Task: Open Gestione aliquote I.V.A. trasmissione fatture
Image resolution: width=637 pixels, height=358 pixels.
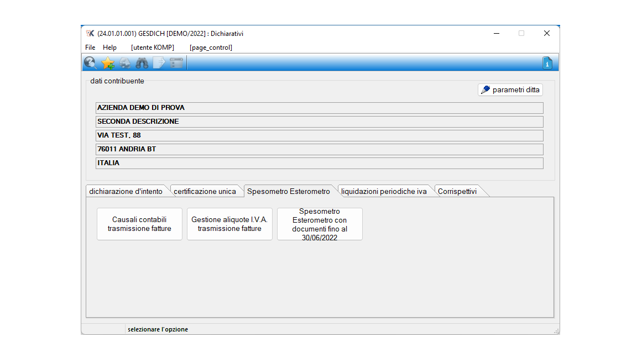Action: click(x=229, y=224)
